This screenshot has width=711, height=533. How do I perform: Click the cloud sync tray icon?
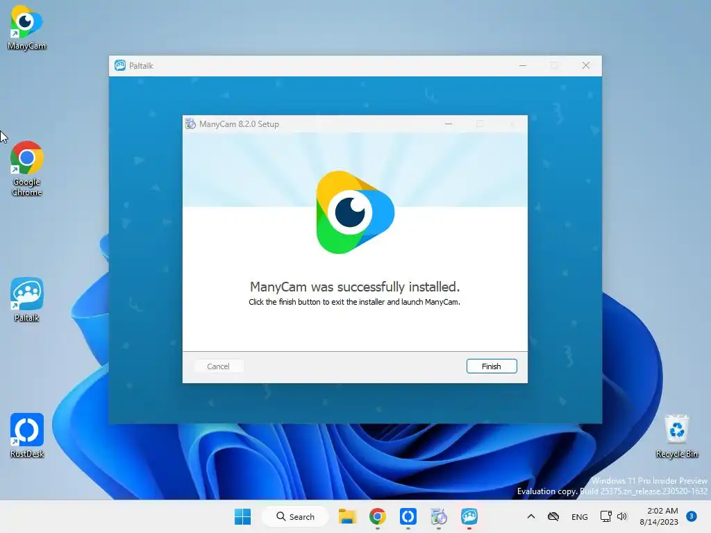553,516
